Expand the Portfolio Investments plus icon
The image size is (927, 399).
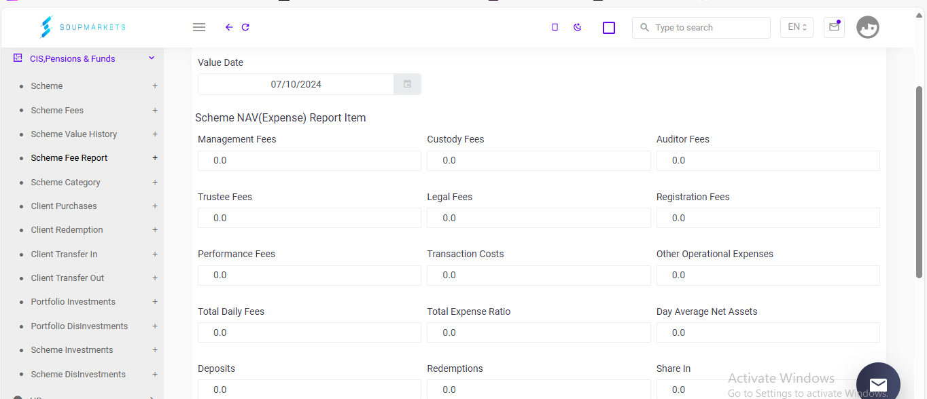pos(155,302)
